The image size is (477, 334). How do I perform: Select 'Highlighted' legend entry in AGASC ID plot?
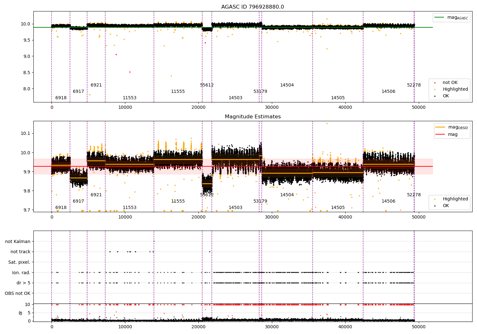click(455, 89)
